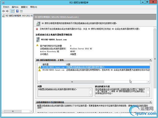Open the 帮助(H) menu
The width and height of the screenshot is (158, 118).
point(34,7)
